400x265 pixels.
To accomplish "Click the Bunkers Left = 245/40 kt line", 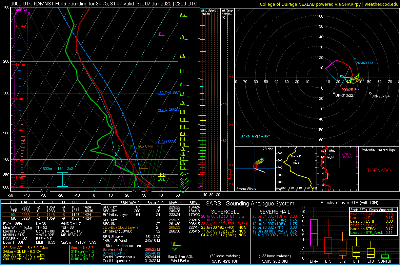I will coord(132,253).
